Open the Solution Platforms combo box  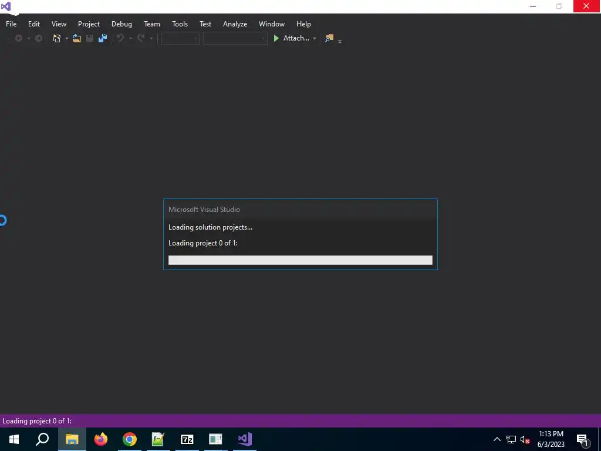point(235,38)
